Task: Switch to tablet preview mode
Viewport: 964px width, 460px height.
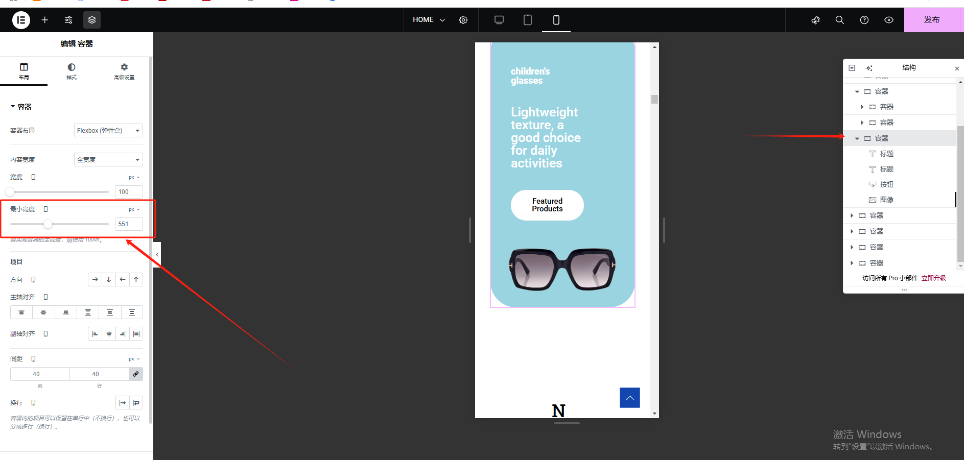Action: click(x=528, y=20)
